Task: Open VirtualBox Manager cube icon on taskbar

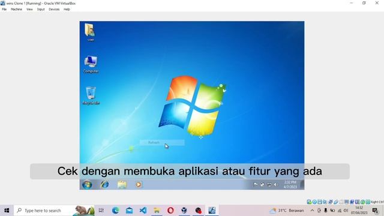Action: coord(184,211)
